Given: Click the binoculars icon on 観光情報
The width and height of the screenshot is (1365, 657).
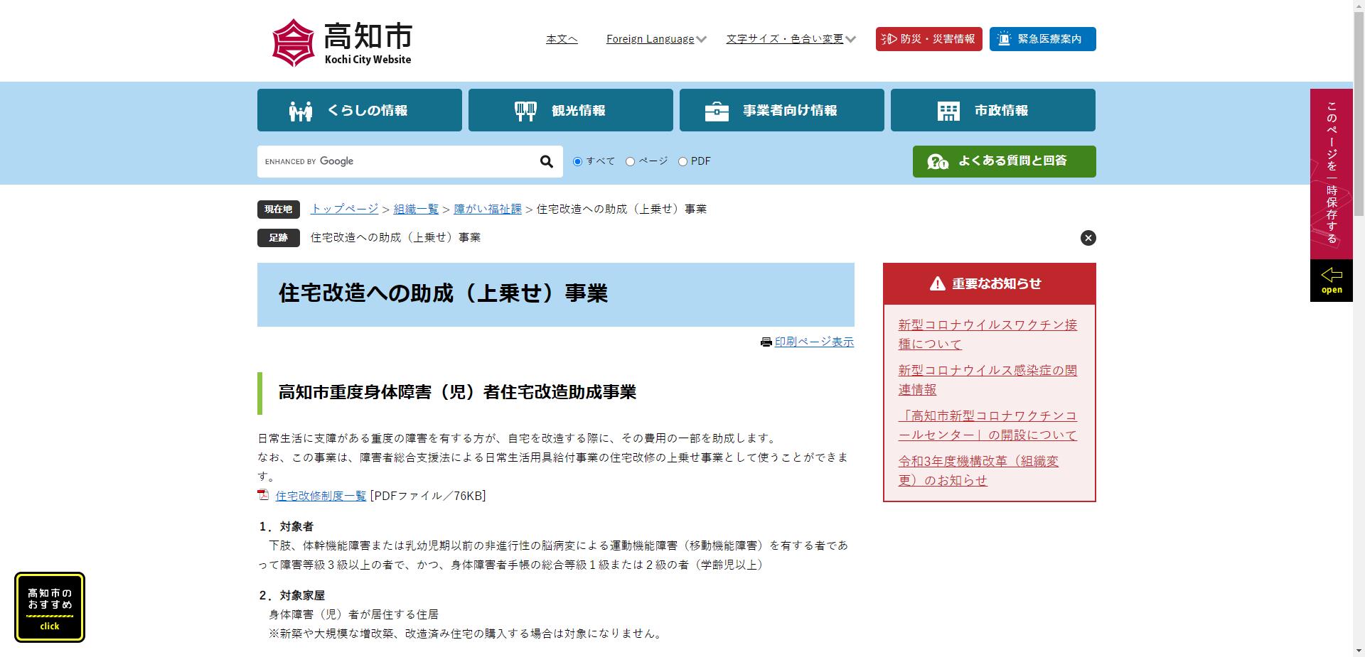Looking at the screenshot, I should pos(526,109).
